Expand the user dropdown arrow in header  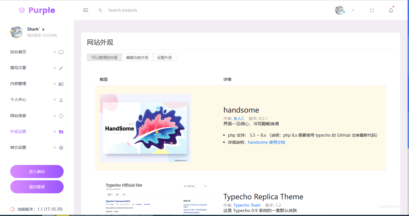(x=353, y=10)
